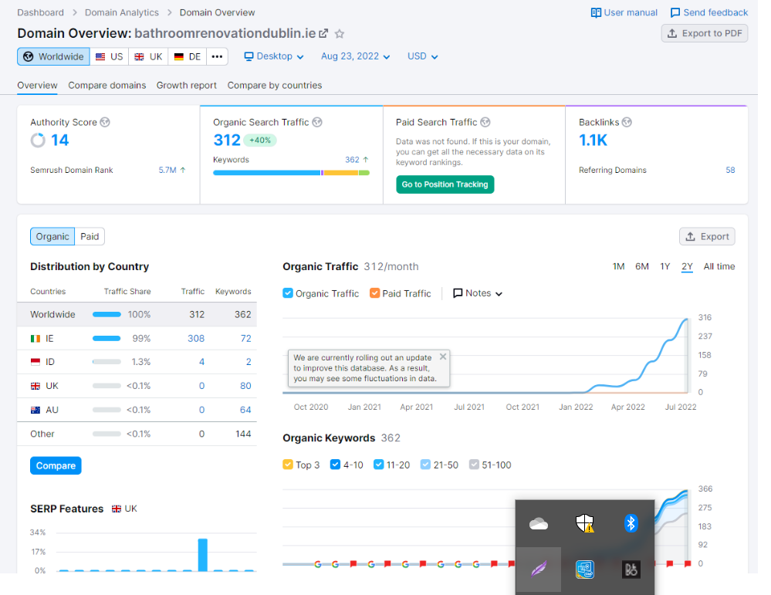Close the database update notice
The width and height of the screenshot is (771, 595).
tap(443, 357)
